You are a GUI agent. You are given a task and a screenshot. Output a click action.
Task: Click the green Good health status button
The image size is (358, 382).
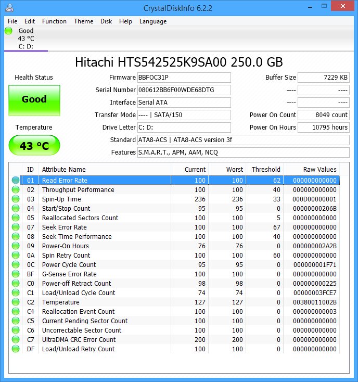[34, 100]
